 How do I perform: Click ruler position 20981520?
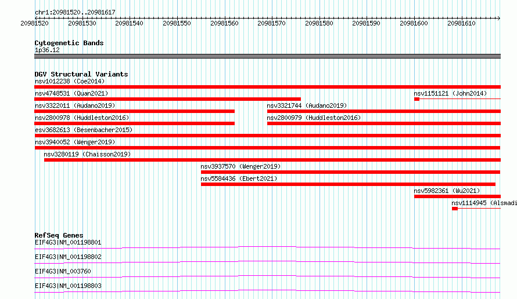click(34, 23)
